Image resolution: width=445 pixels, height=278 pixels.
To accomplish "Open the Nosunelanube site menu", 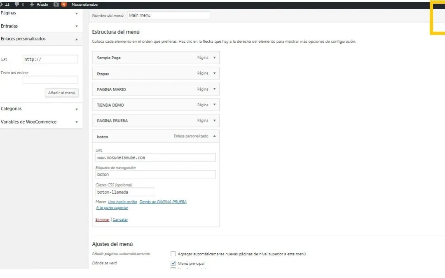I will (84, 5).
